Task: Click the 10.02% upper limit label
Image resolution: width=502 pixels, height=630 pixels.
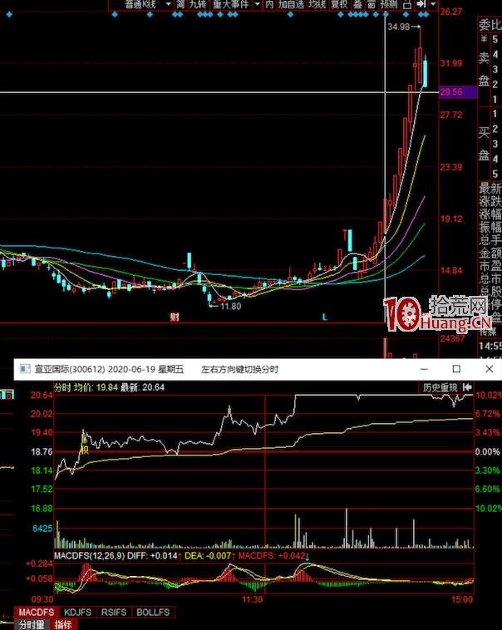Action: (x=489, y=395)
